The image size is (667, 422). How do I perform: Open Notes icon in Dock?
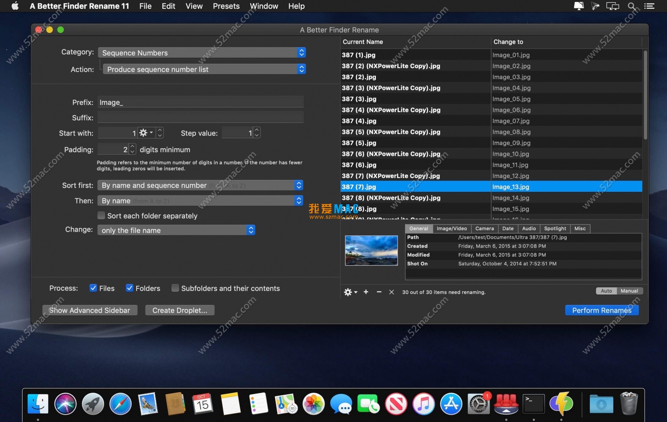pyautogui.click(x=230, y=403)
